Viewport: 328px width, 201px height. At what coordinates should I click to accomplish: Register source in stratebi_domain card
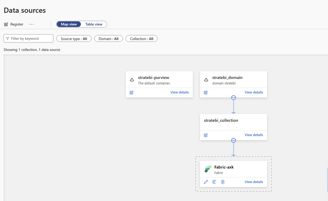(x=206, y=92)
